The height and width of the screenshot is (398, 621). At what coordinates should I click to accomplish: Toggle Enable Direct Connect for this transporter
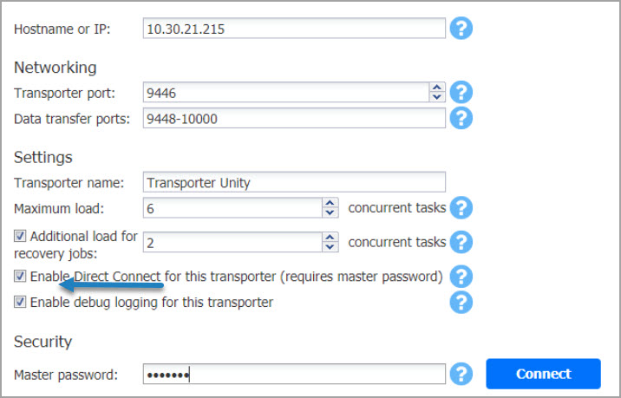pyautogui.click(x=20, y=276)
